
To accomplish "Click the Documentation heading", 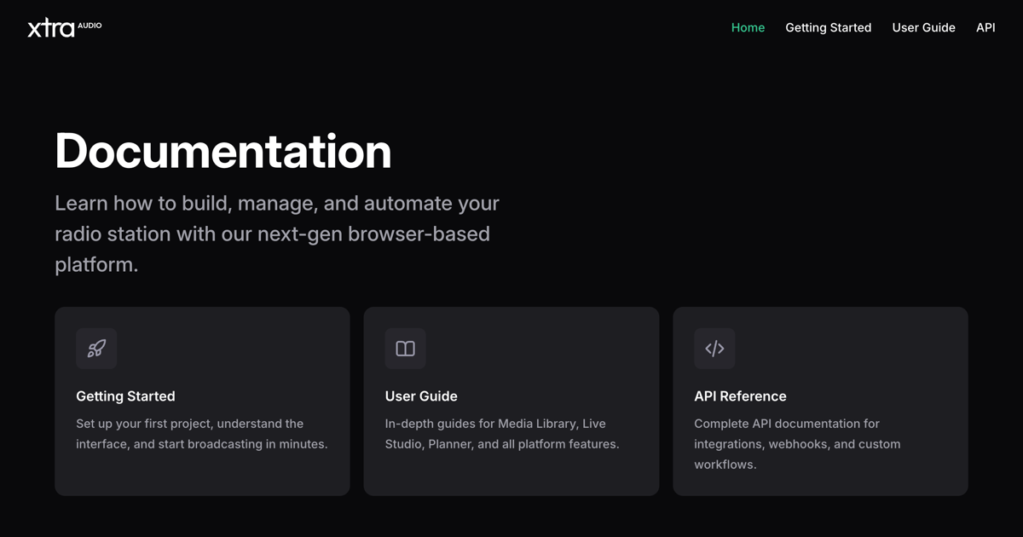I will [x=223, y=151].
